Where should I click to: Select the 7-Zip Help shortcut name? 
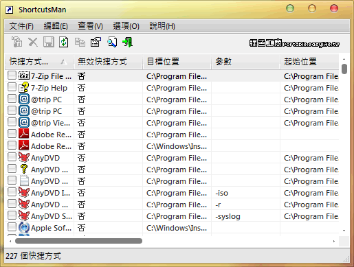point(49,88)
